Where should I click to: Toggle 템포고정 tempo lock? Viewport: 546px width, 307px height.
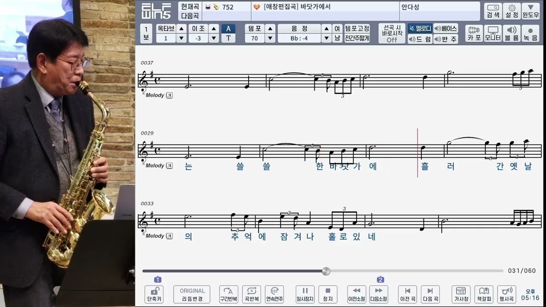point(357,29)
